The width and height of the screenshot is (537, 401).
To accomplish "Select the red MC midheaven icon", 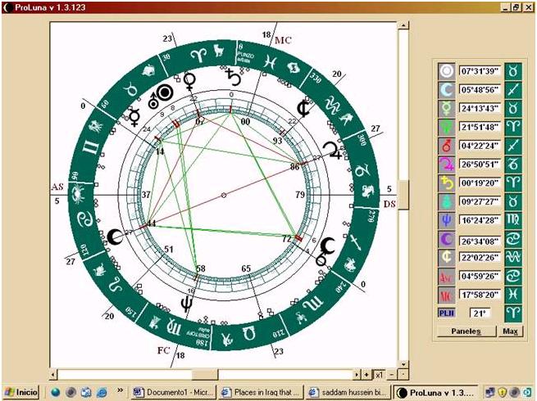I will point(447,295).
